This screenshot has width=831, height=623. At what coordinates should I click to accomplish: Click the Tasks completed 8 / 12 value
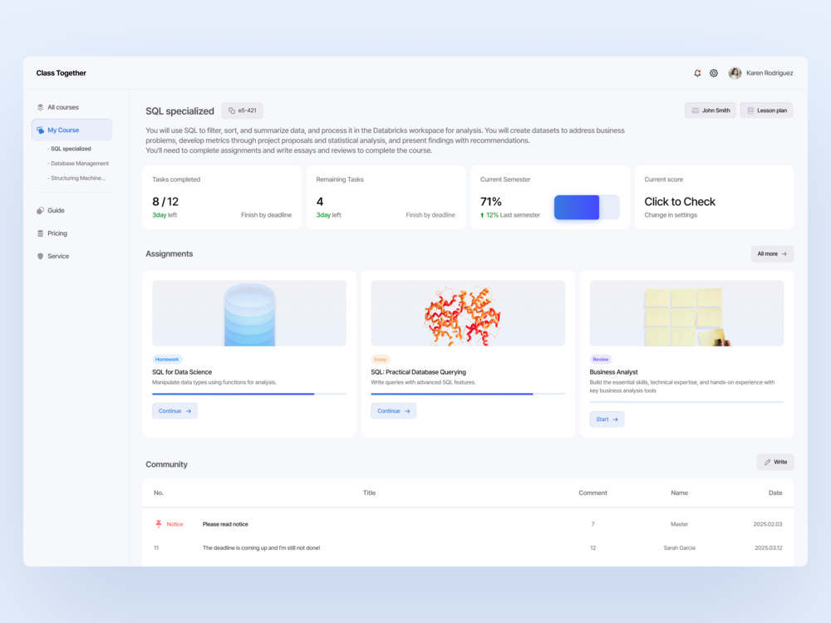[x=165, y=202]
